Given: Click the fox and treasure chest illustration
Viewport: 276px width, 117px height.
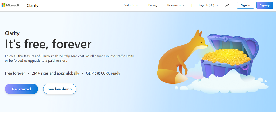Looking at the screenshot, I should [213, 62].
